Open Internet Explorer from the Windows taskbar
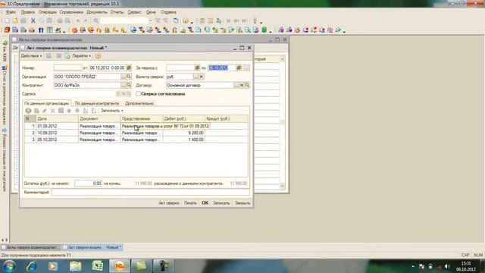 32,266
